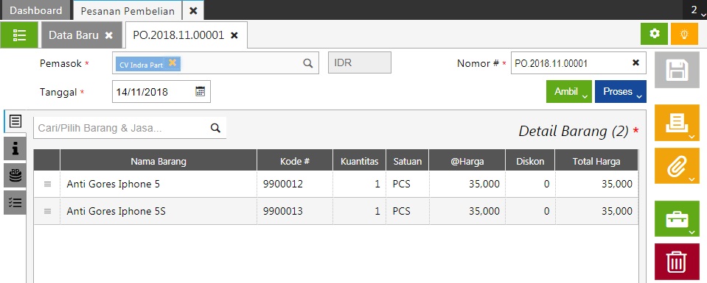
Task: Open the green list menu icon
Action: [x=19, y=35]
